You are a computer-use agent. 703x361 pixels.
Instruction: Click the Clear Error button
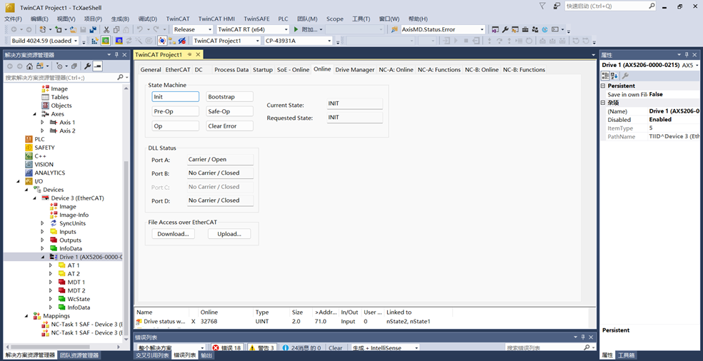(230, 126)
